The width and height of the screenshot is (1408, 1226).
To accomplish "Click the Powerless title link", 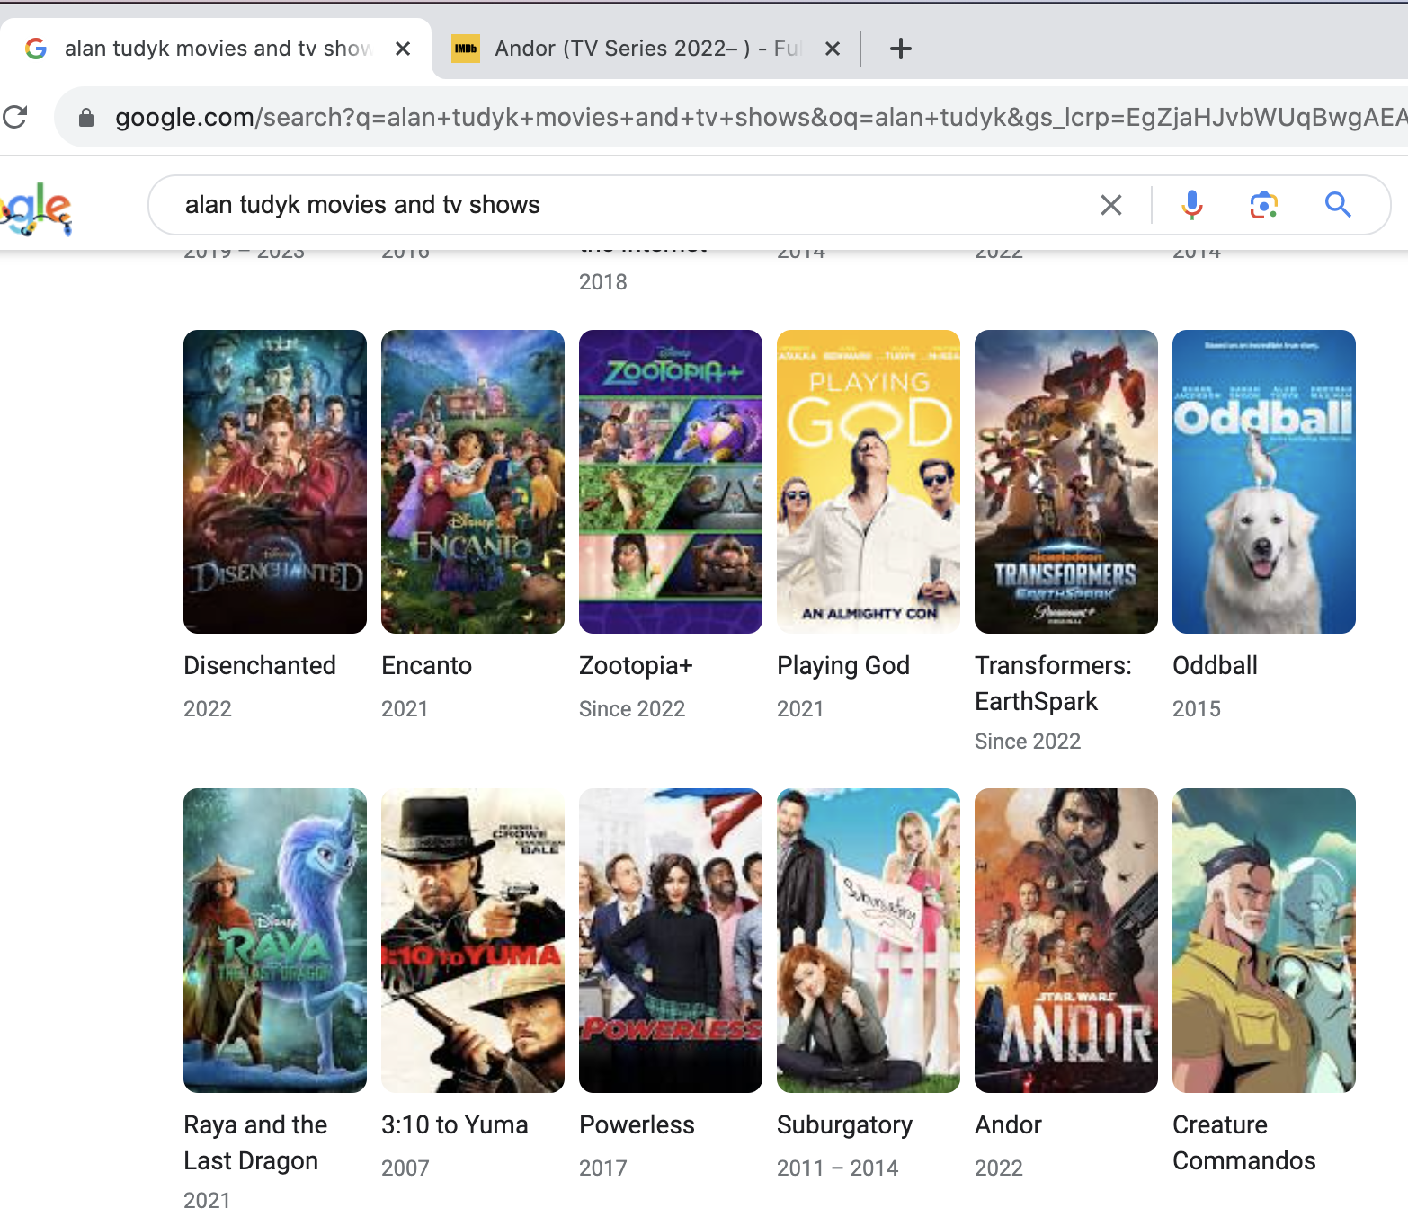I will (637, 1124).
